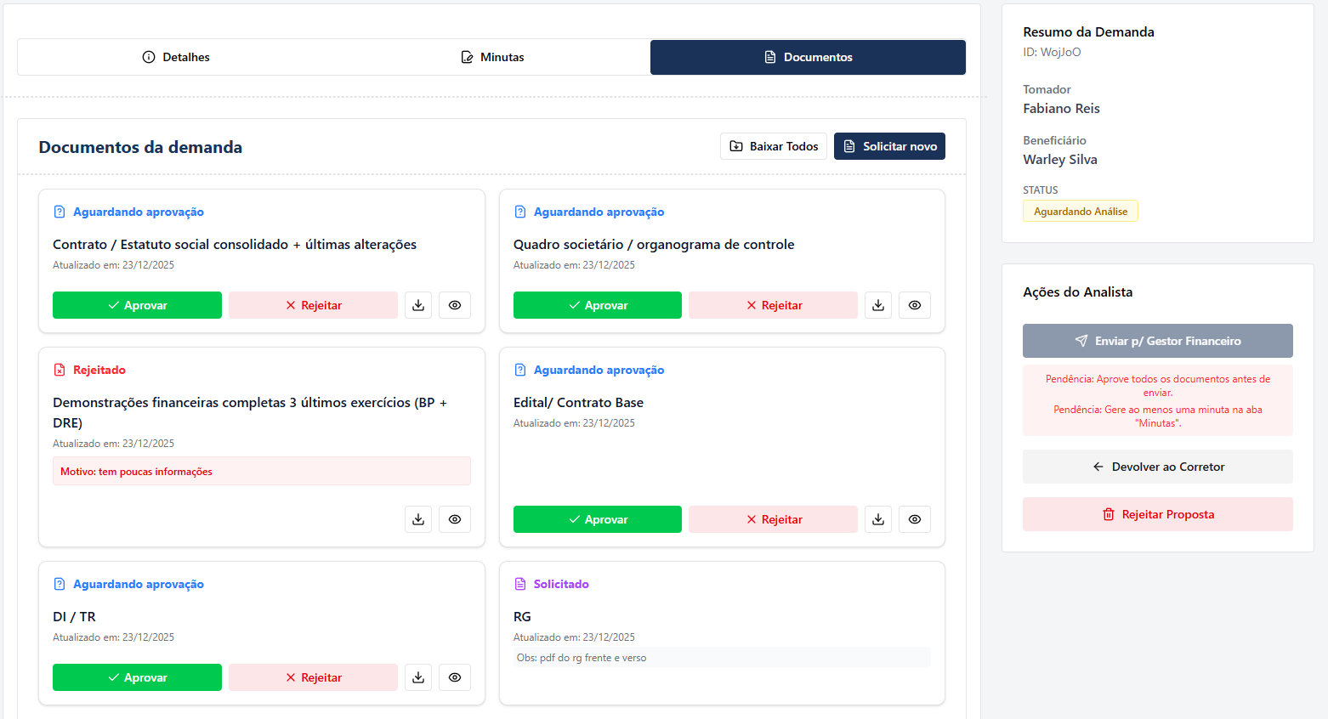Download the Edital/ Contrato Base file

pyautogui.click(x=878, y=519)
